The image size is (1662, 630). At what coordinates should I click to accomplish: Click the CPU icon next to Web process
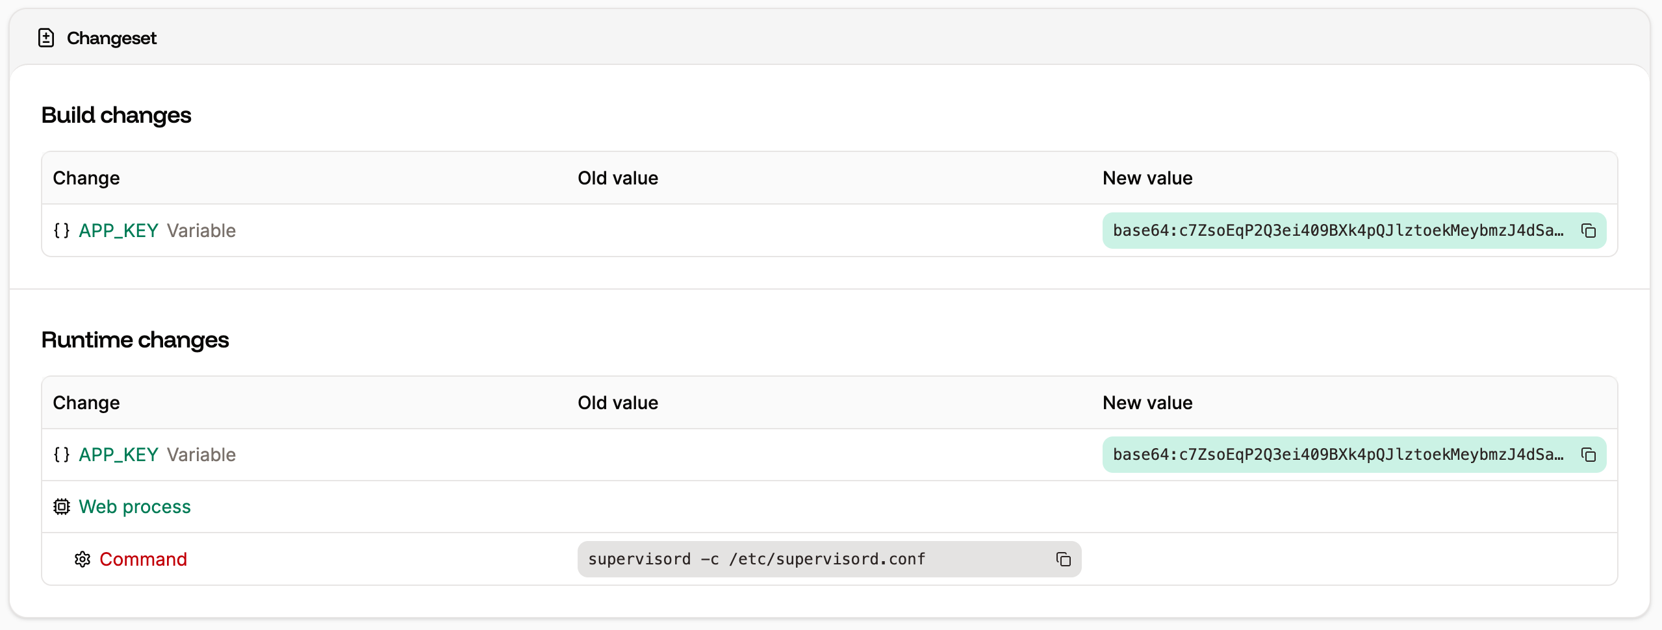[61, 507]
